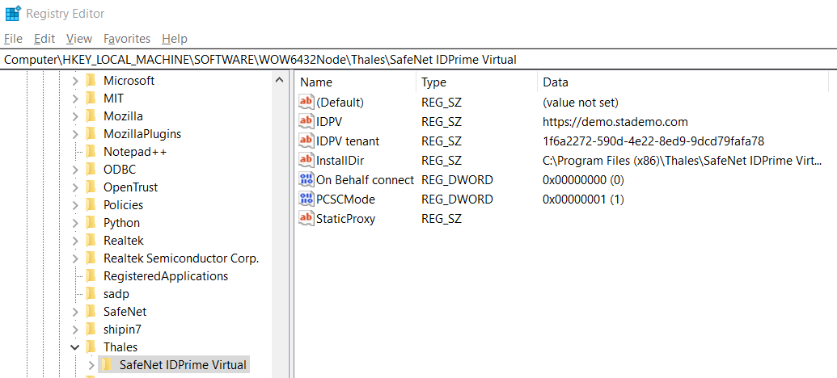Expand the MozillaPlugins key
The width and height of the screenshot is (837, 378).
[75, 134]
